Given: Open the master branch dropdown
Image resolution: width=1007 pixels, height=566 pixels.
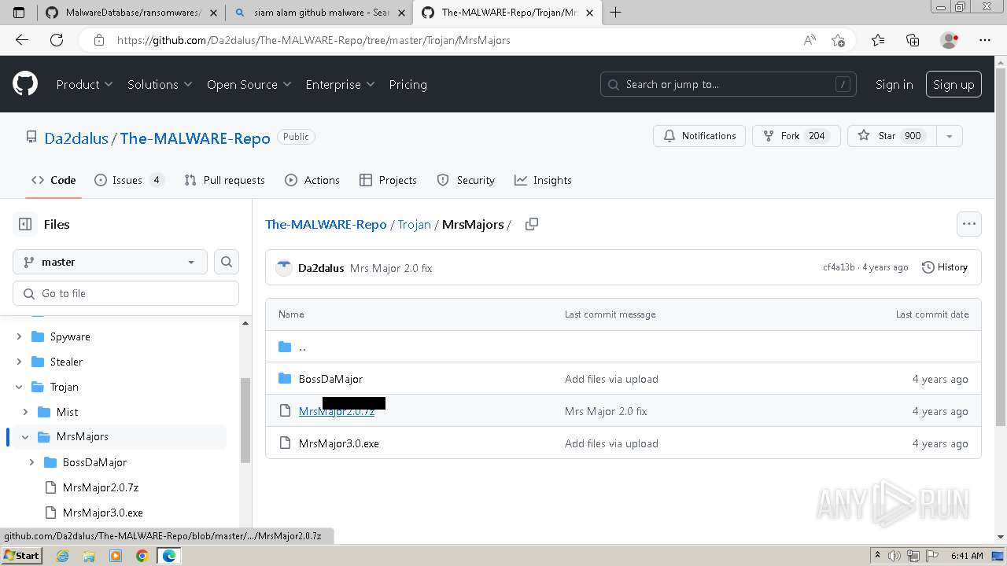Looking at the screenshot, I should tap(110, 262).
